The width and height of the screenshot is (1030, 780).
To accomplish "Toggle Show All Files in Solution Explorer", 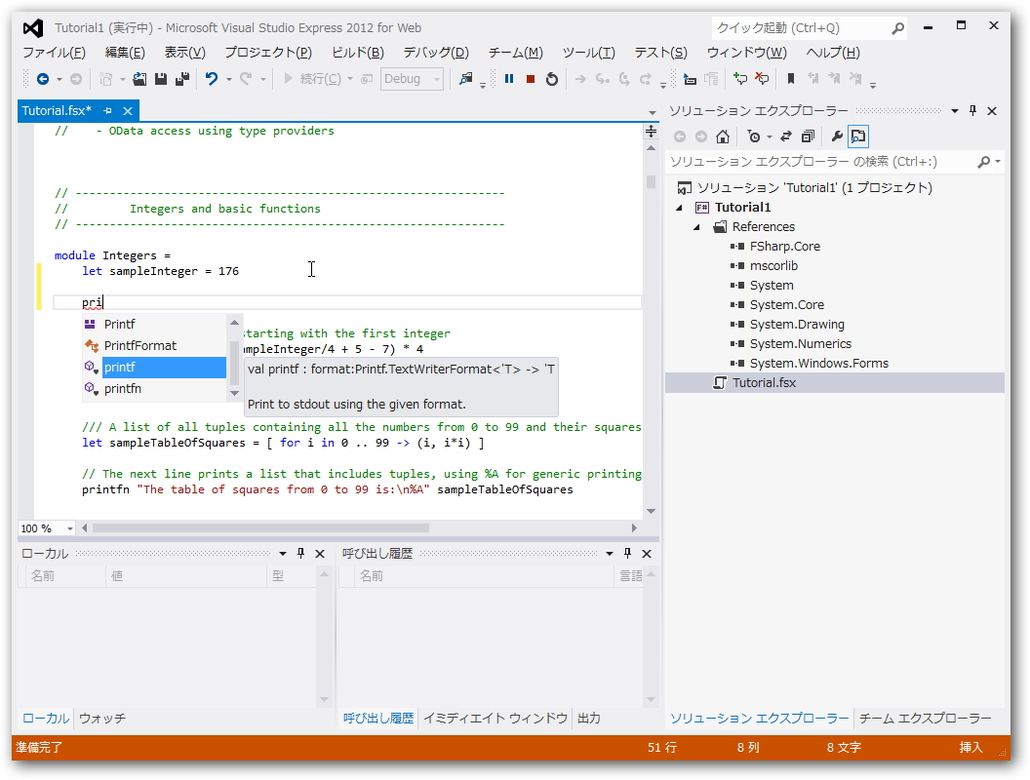I will pos(857,136).
